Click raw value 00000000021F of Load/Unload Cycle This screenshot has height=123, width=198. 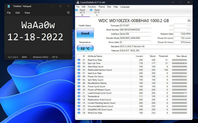tap(179, 93)
